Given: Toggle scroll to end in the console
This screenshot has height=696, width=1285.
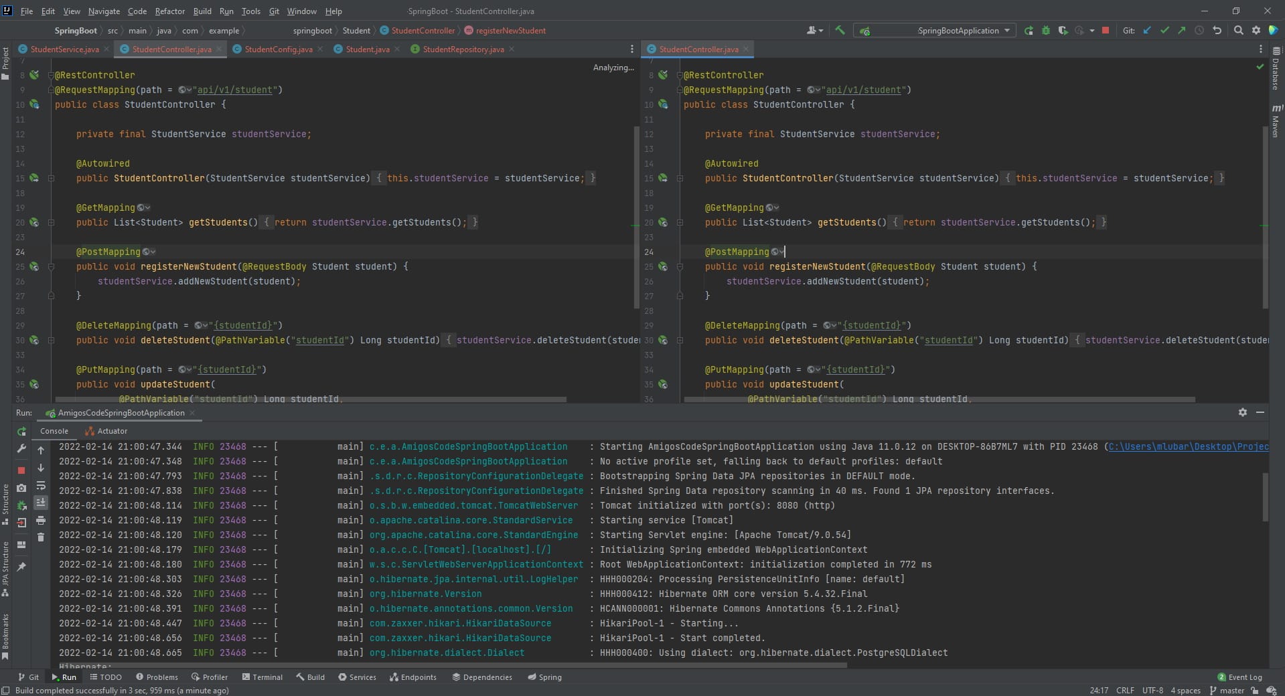Looking at the screenshot, I should pyautogui.click(x=41, y=502).
